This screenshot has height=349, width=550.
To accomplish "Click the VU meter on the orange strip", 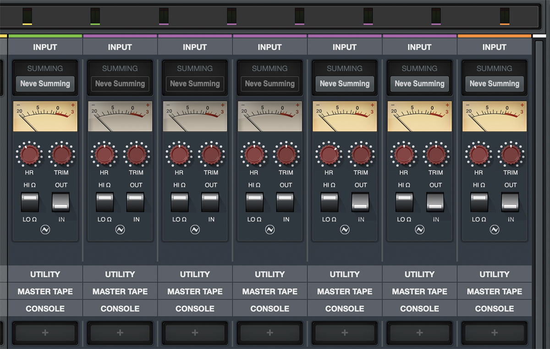I will point(494,116).
